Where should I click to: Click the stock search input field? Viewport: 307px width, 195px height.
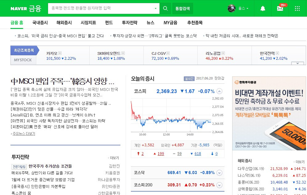click(99, 8)
